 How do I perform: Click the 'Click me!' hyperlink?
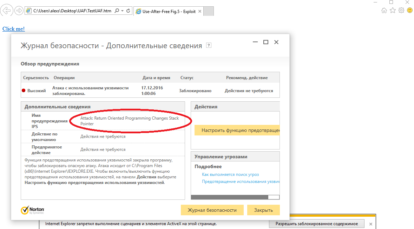click(x=13, y=29)
